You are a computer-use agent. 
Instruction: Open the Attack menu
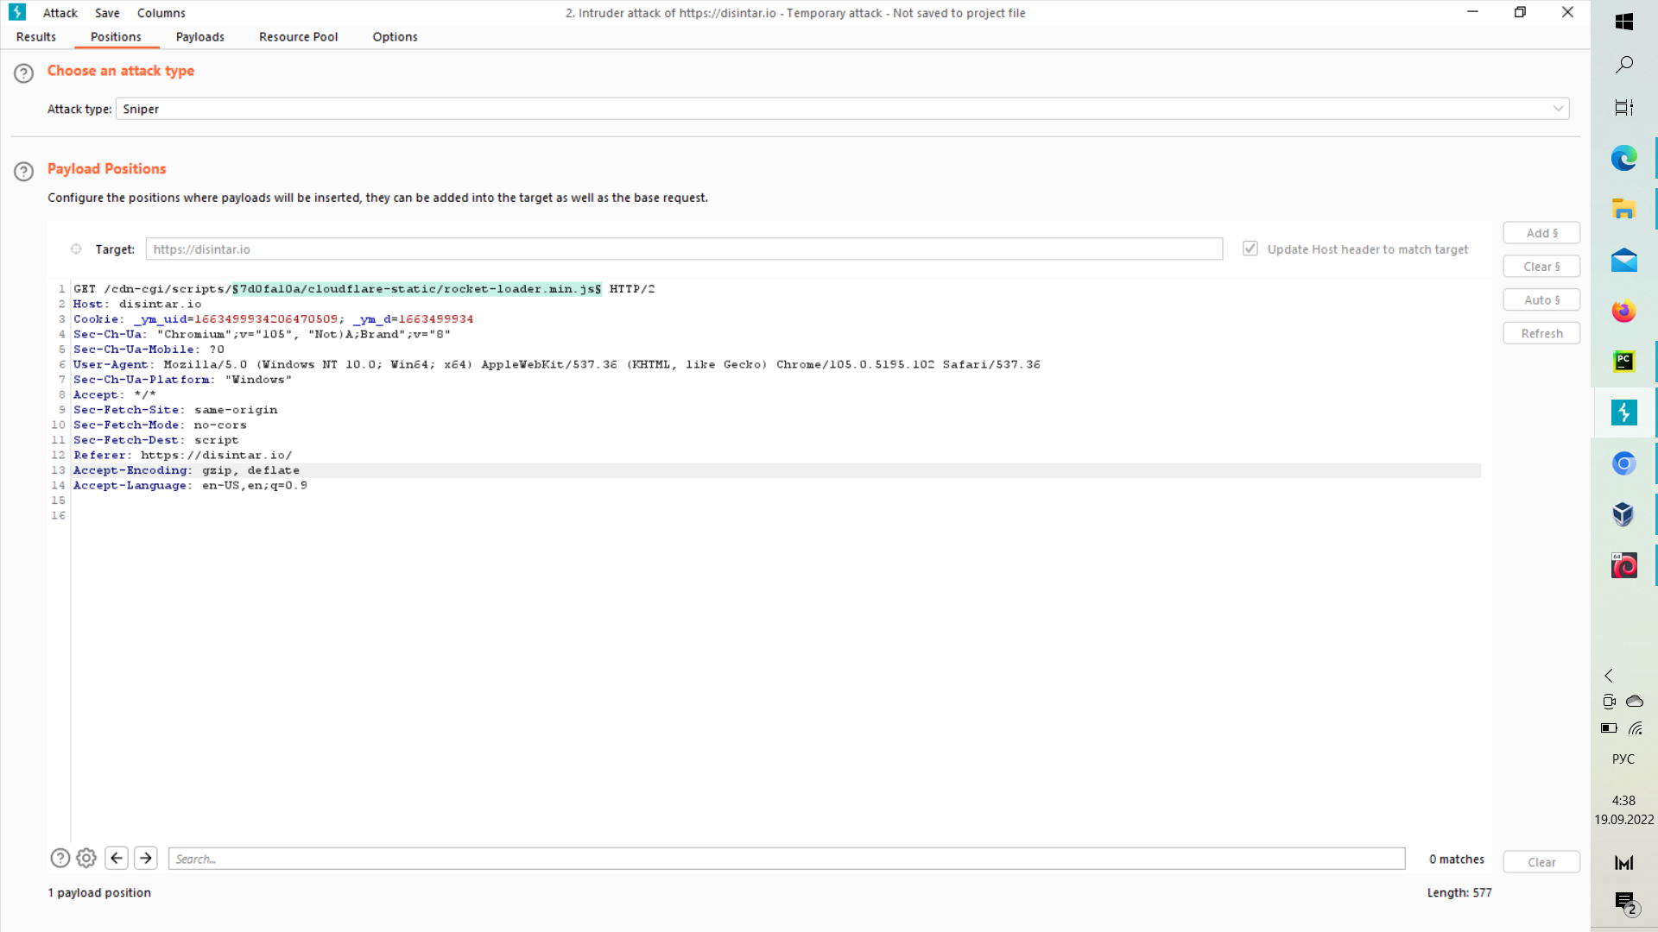pyautogui.click(x=60, y=13)
